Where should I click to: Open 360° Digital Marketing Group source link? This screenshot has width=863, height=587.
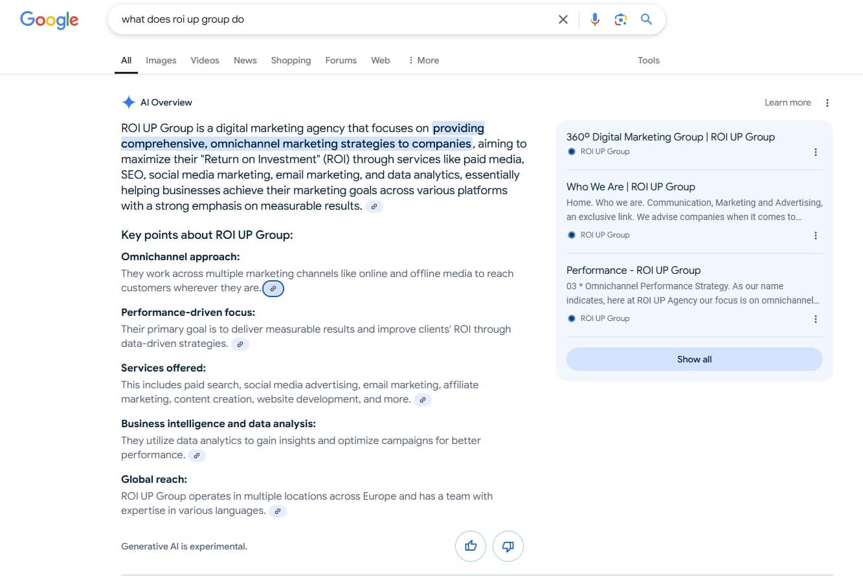(x=670, y=137)
